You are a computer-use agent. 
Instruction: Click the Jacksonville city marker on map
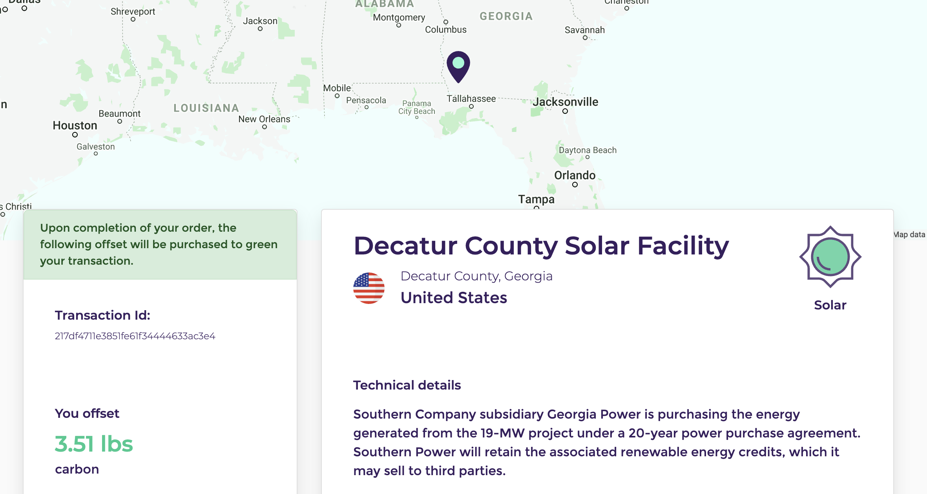point(565,111)
